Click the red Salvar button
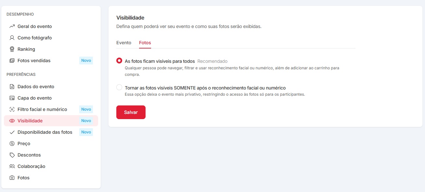 coord(131,112)
